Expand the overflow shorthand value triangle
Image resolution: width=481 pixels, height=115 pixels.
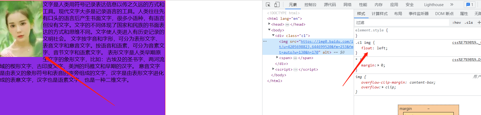pos(383,87)
